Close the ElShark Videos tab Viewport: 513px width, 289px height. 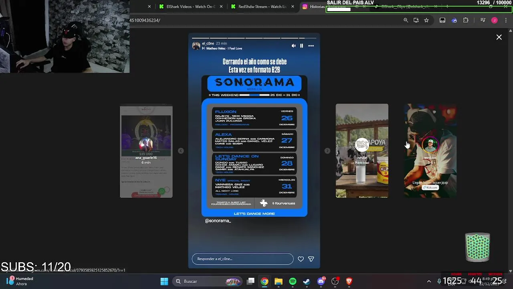tap(221, 6)
